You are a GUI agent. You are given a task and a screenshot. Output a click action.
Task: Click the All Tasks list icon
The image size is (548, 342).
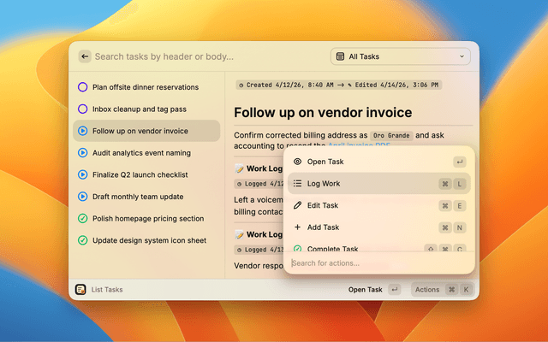340,56
